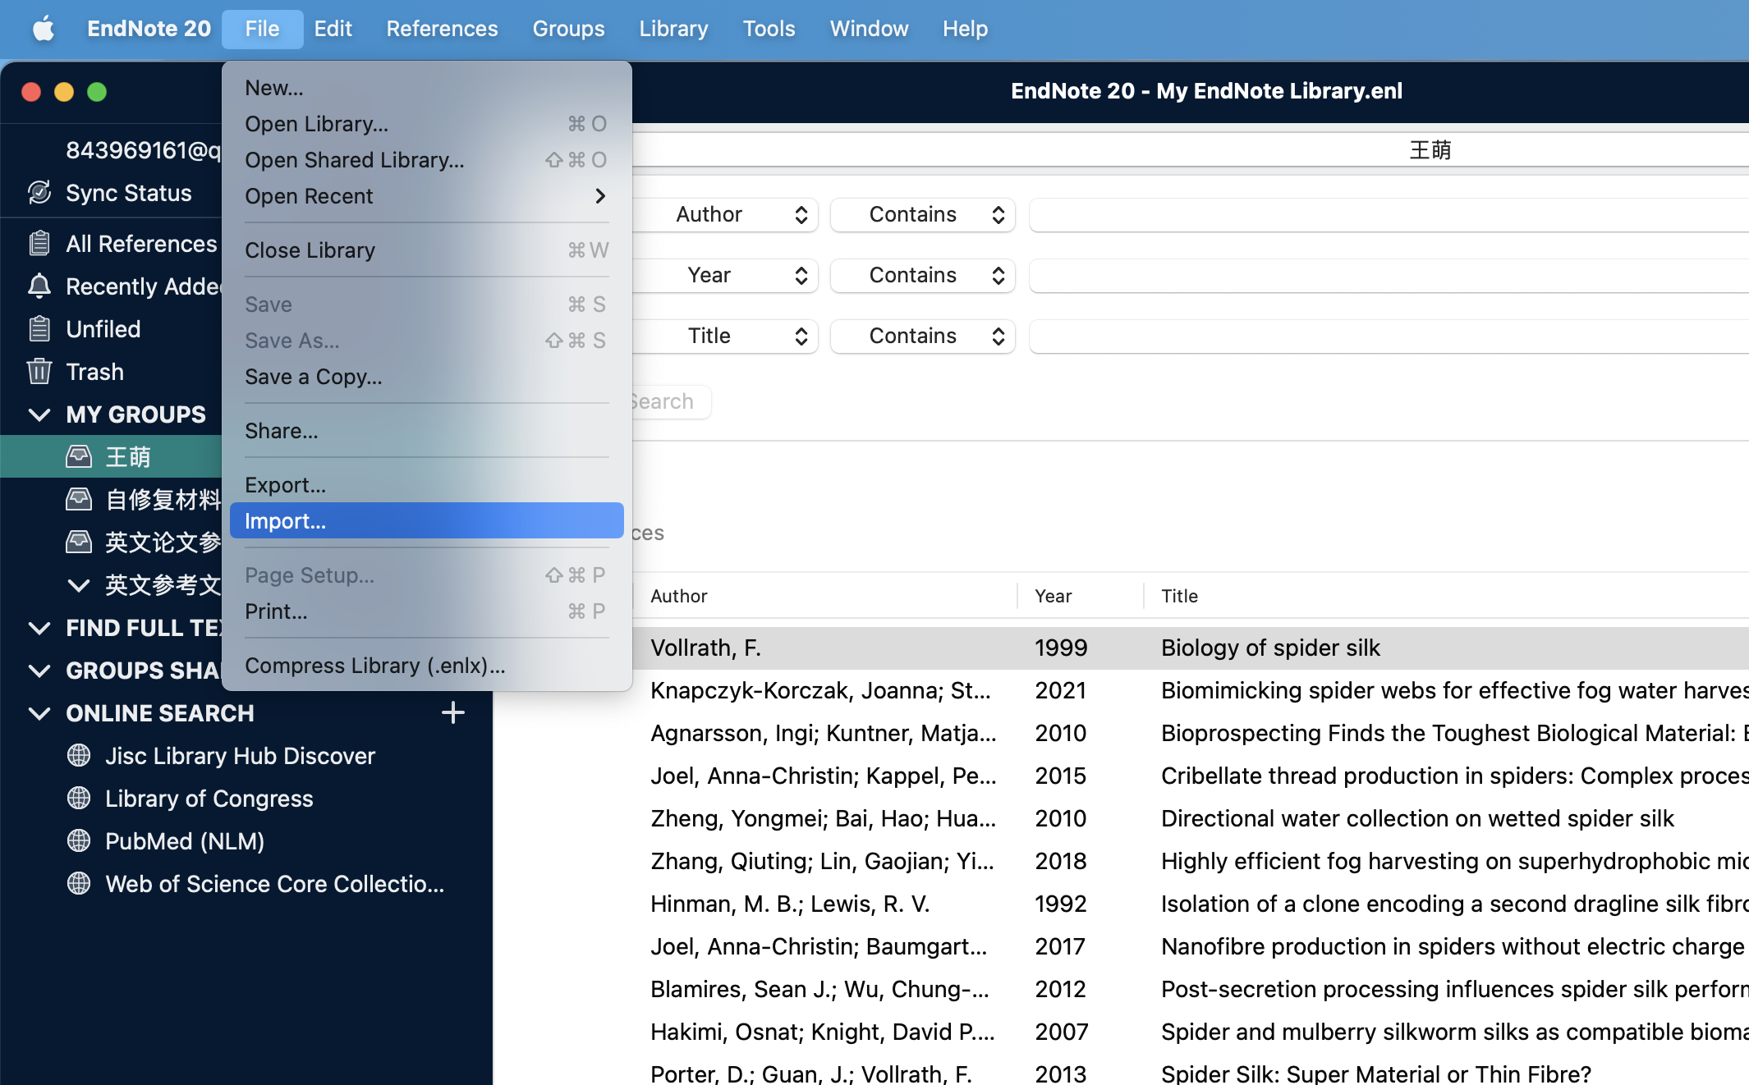
Task: Select Import from the File menu
Action: [285, 520]
